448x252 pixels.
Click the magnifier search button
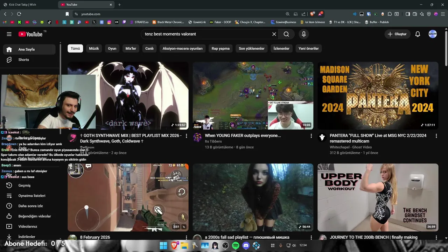point(286,34)
